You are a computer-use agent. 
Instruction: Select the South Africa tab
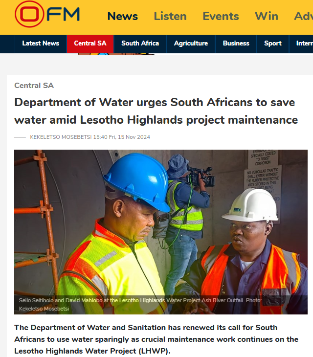(140, 43)
